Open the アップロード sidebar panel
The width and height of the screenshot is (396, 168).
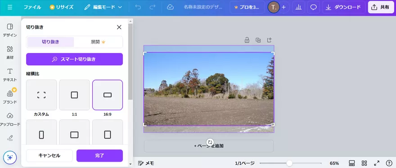(x=10, y=119)
